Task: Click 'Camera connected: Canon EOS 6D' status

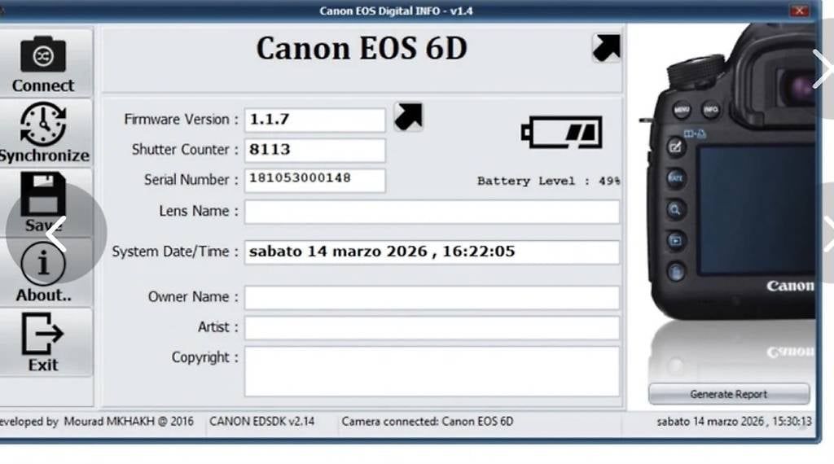Action: (428, 422)
